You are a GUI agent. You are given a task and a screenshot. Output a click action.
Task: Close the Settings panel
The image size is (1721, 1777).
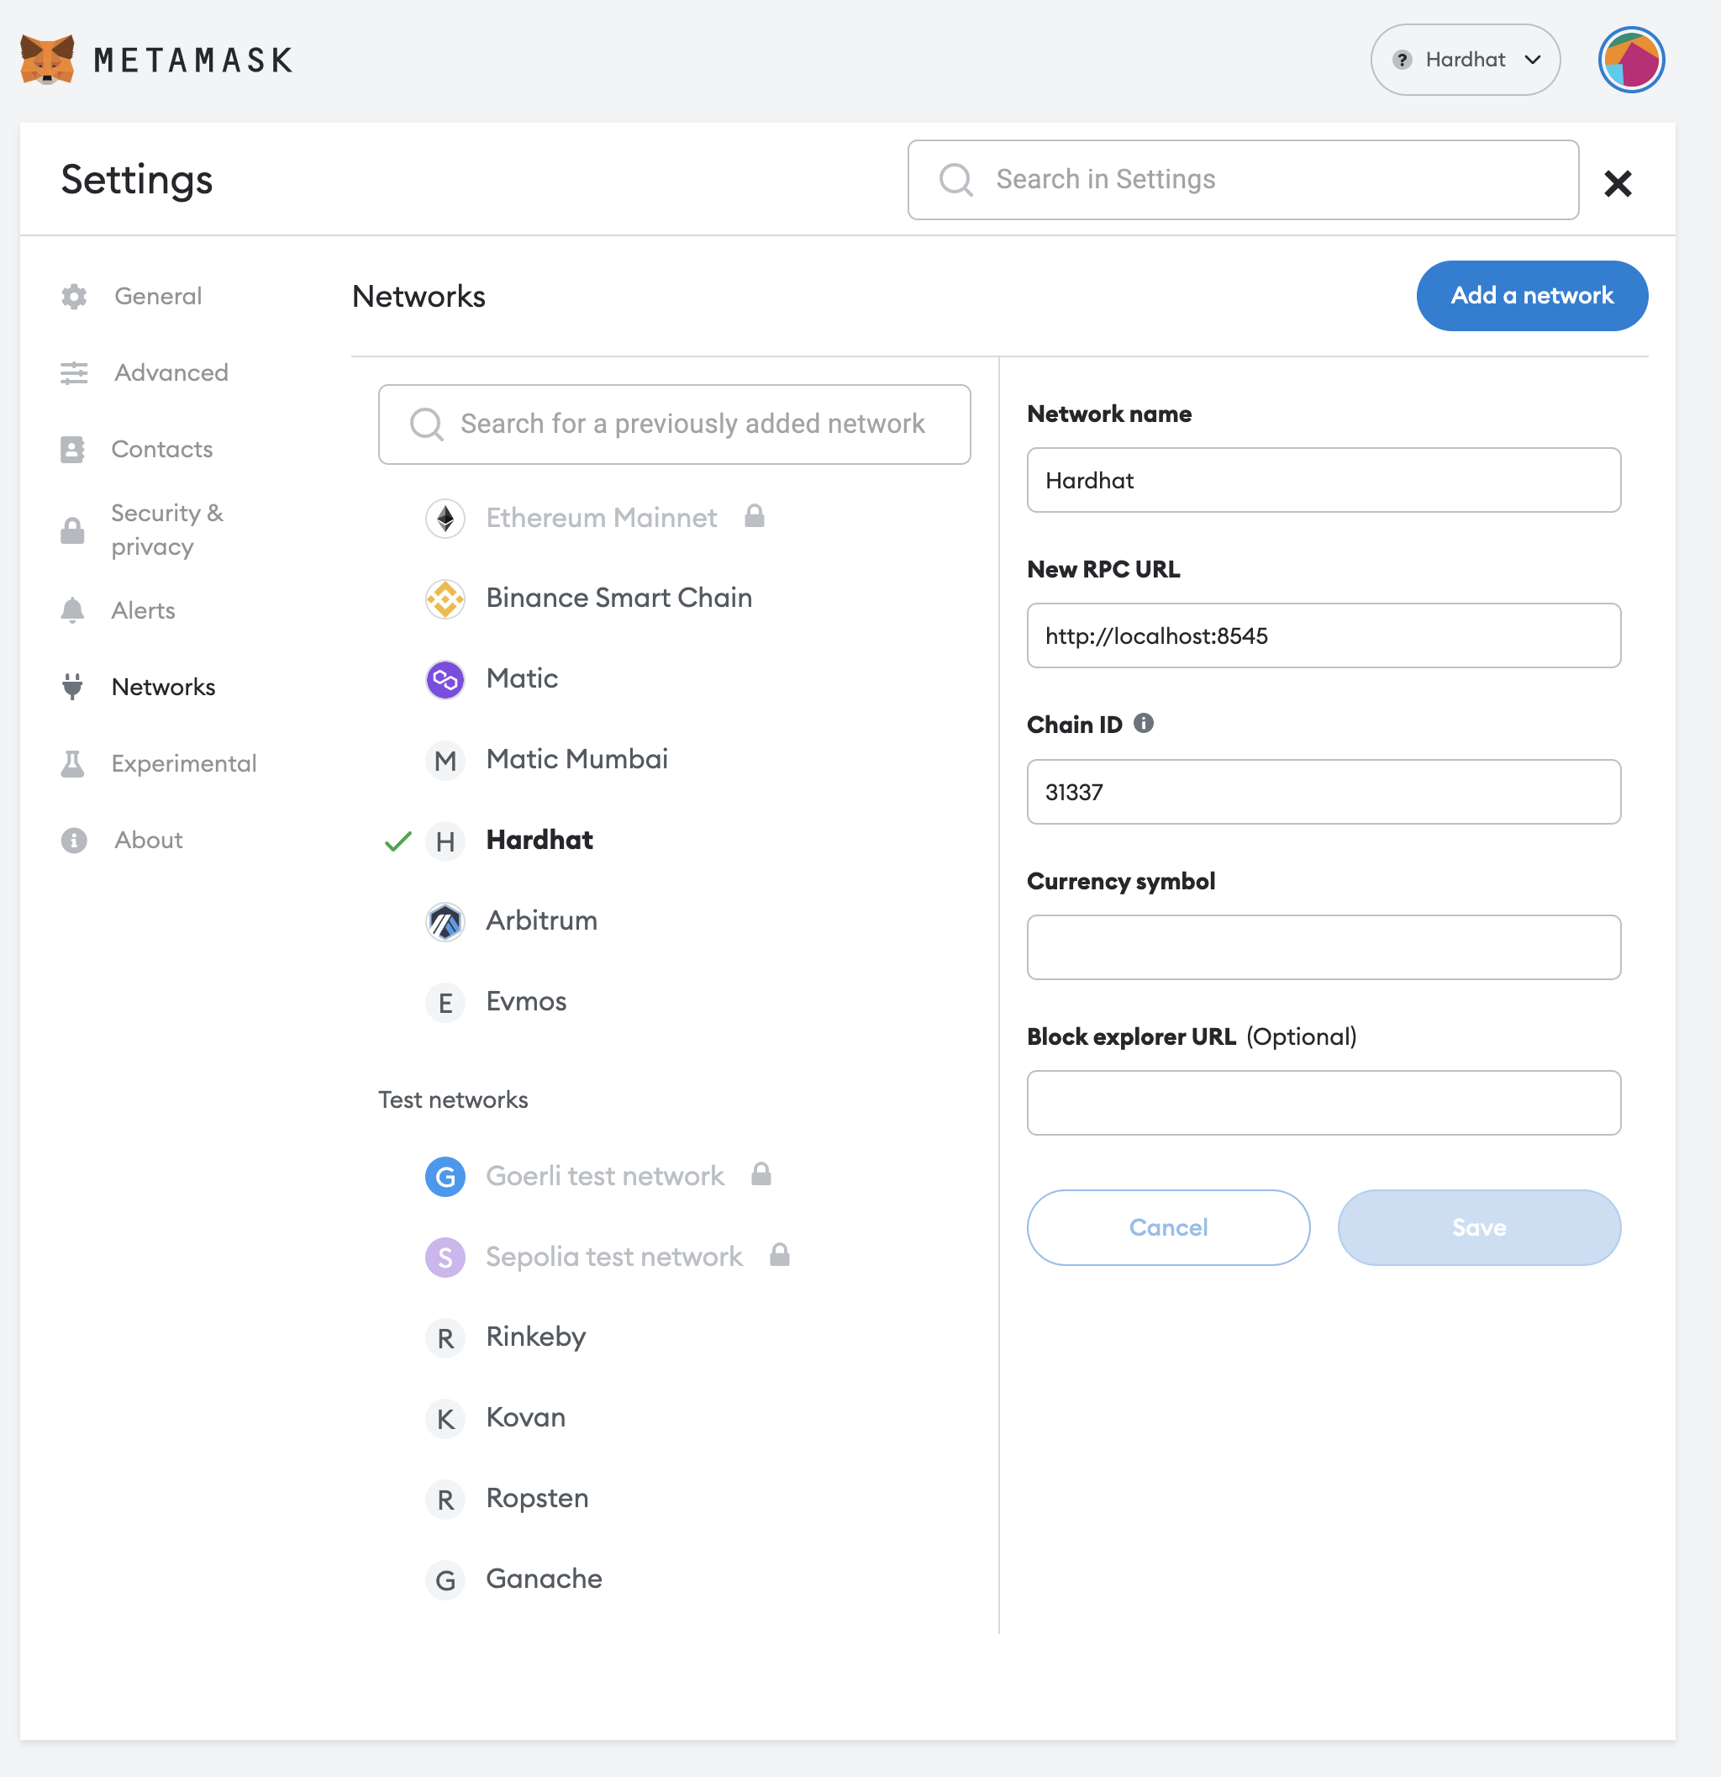pos(1617,183)
